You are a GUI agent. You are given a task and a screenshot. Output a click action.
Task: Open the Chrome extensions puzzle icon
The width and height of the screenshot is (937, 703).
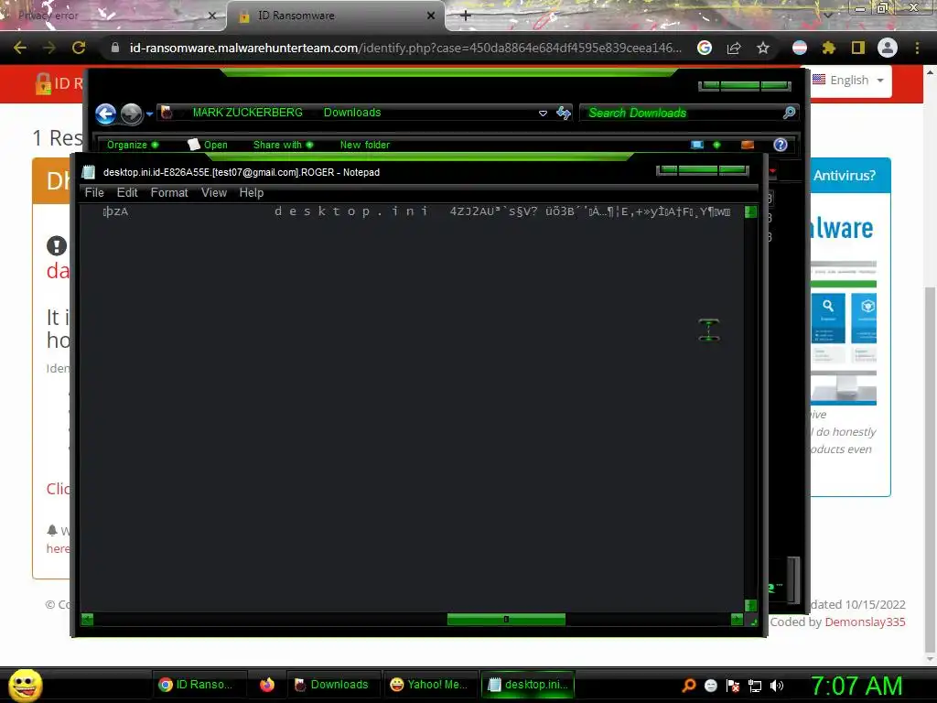coord(828,48)
